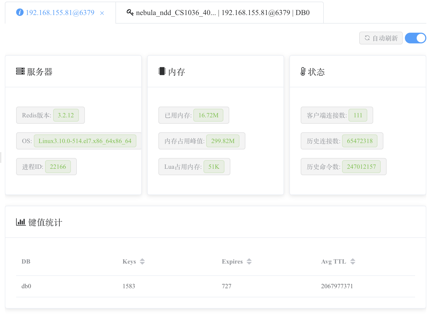Click the refresh icon in the 自动刷新 button
Screen dimensions: 436x315
point(367,38)
